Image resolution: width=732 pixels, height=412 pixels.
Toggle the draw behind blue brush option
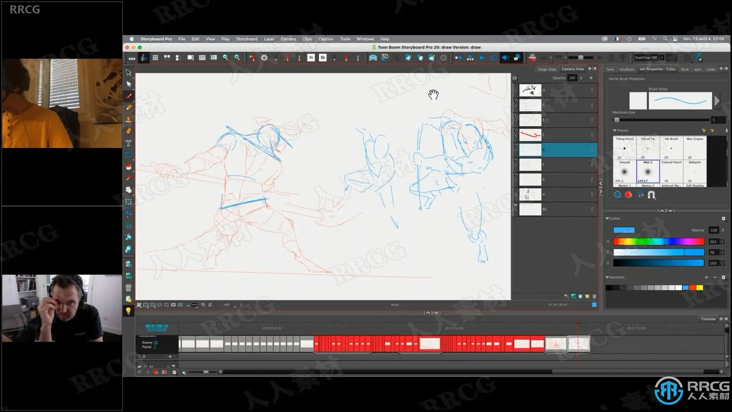click(x=618, y=195)
